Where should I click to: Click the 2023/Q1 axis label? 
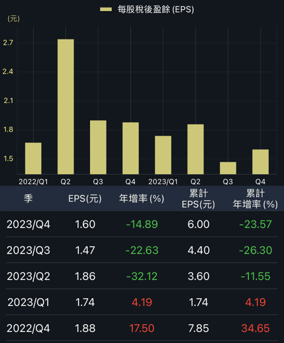click(163, 181)
